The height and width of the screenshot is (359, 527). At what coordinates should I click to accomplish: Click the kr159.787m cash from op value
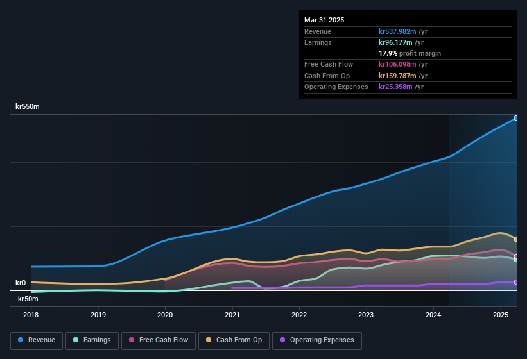click(x=397, y=76)
